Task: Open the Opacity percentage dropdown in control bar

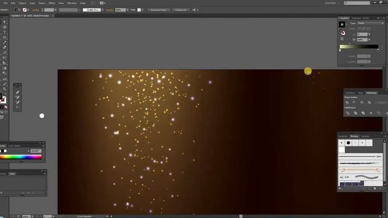Action: (x=127, y=10)
